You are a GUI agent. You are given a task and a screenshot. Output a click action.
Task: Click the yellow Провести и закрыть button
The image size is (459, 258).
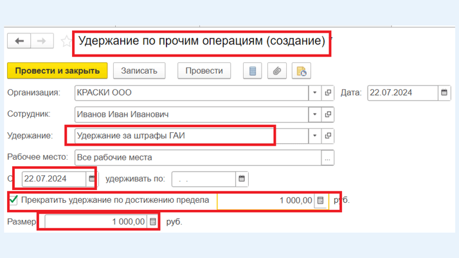tap(57, 71)
